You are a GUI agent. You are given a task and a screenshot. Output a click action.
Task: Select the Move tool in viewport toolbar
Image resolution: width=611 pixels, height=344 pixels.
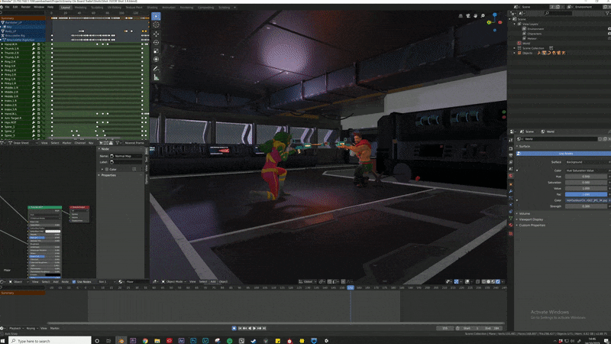156,34
